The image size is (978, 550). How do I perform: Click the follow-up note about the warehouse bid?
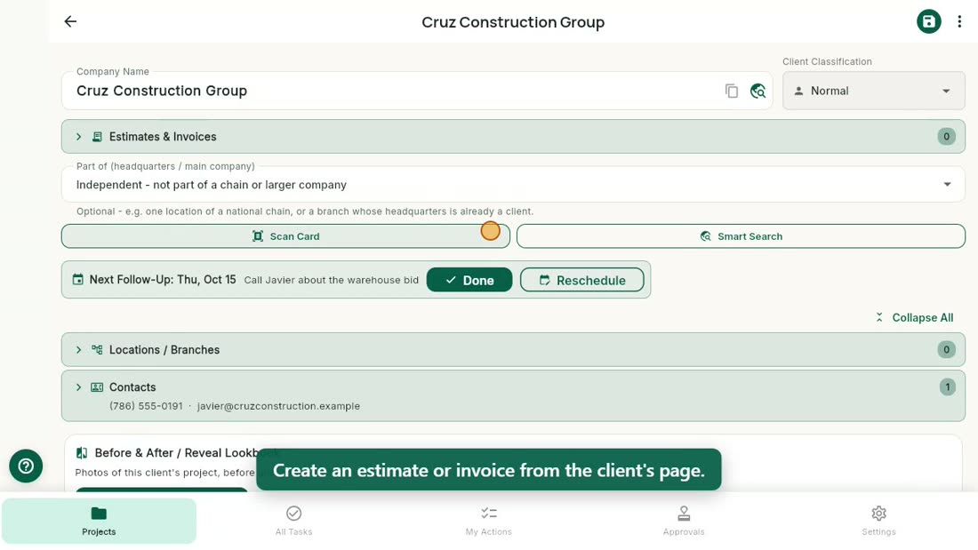(332, 280)
